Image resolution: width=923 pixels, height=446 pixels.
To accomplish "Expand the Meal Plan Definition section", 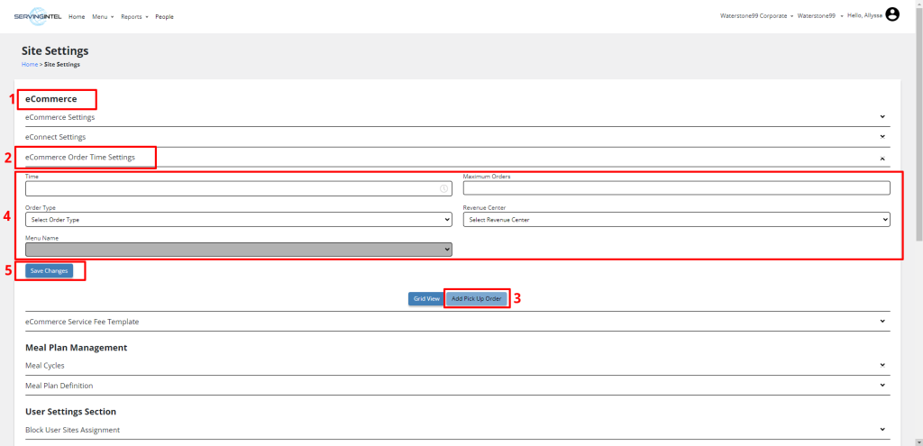I will click(882, 386).
